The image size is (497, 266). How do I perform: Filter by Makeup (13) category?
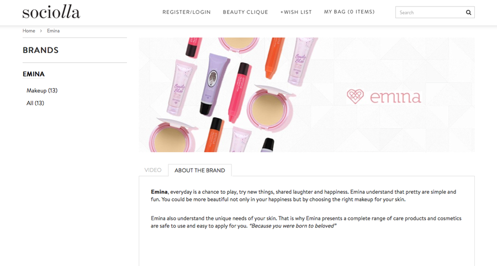pos(42,90)
